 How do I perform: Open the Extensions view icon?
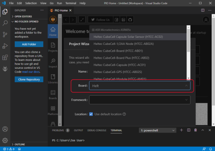[x=5, y=57]
